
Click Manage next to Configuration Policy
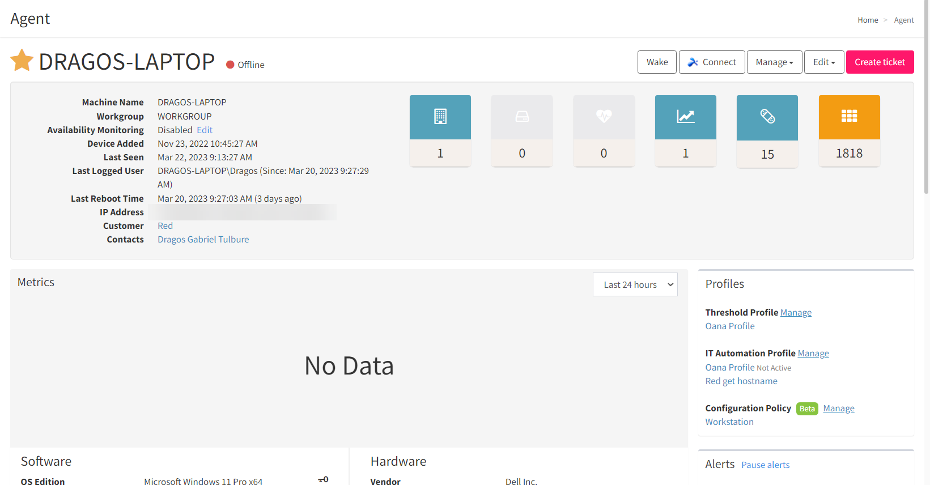pos(839,408)
